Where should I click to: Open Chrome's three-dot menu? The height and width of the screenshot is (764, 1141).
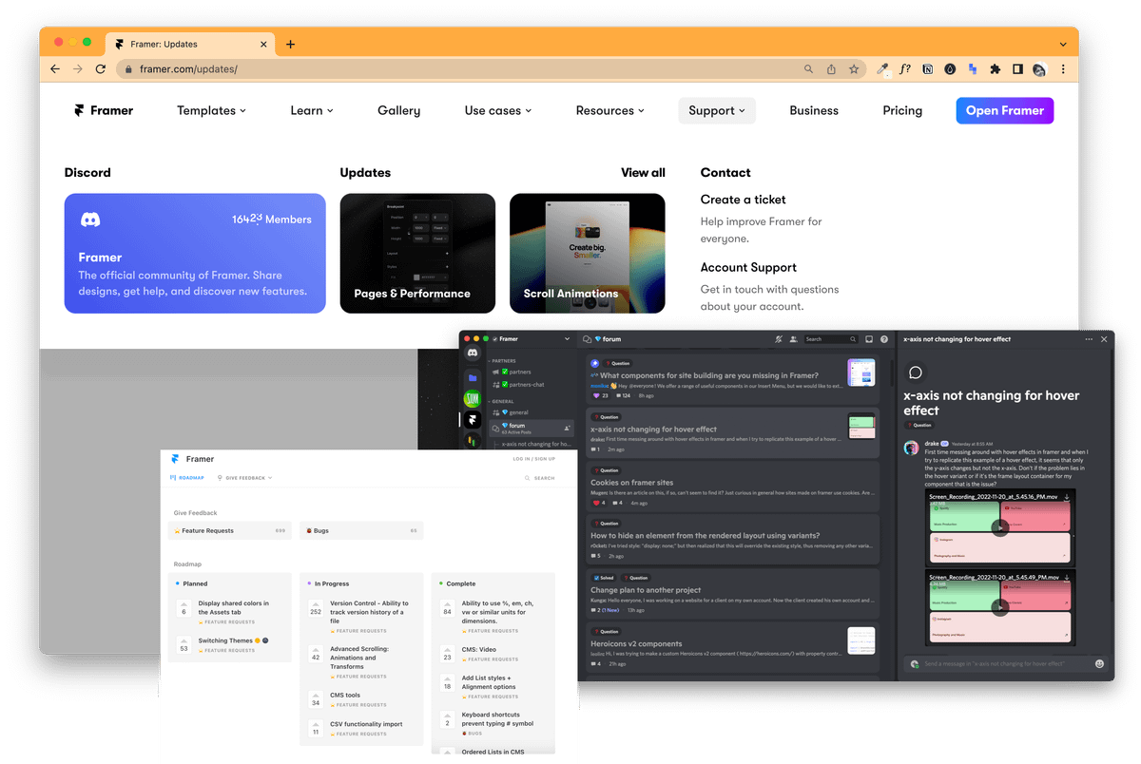click(1063, 69)
